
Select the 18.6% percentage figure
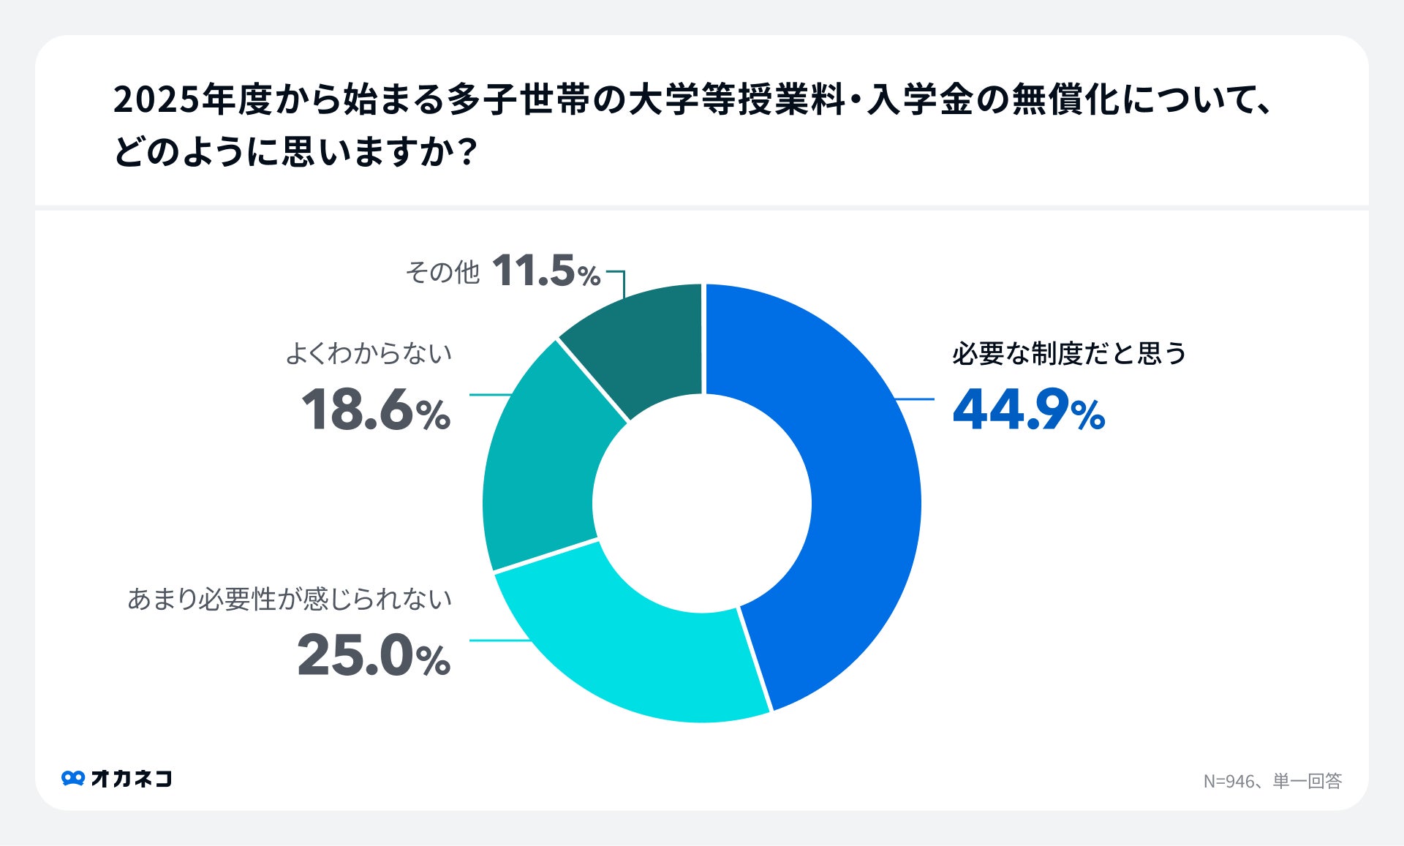376,410
